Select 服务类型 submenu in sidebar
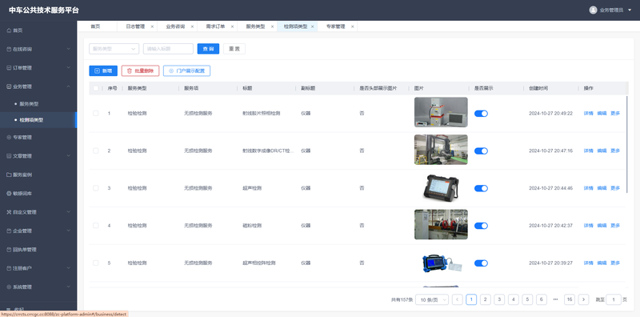The image size is (640, 317). (x=29, y=104)
